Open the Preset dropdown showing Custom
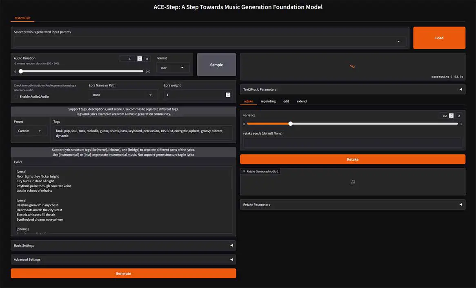 tap(30, 131)
